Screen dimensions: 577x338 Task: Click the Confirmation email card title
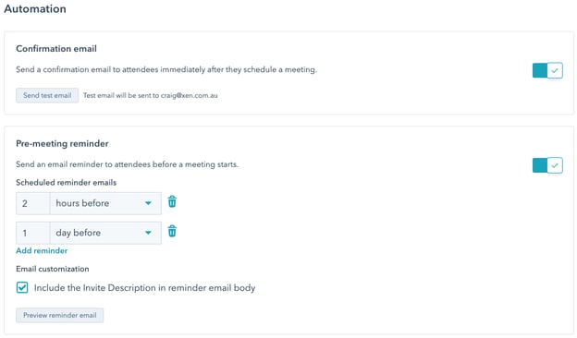click(56, 49)
